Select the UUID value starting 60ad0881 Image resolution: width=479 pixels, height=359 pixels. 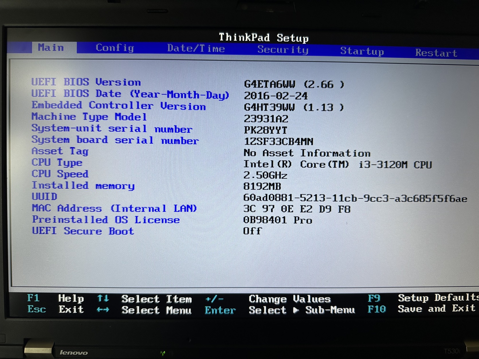click(x=355, y=198)
